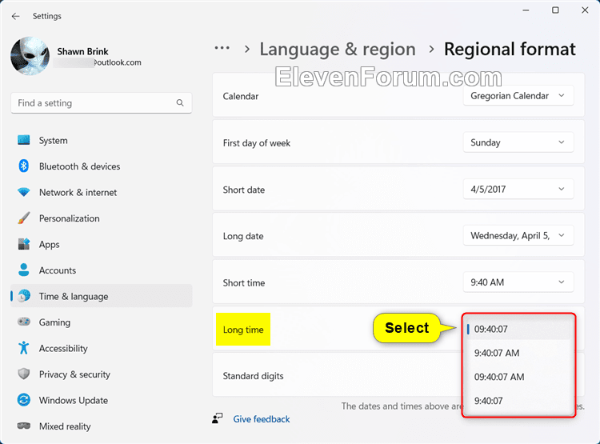The width and height of the screenshot is (600, 444).
Task: Expand the Short date dropdown
Action: coord(518,189)
